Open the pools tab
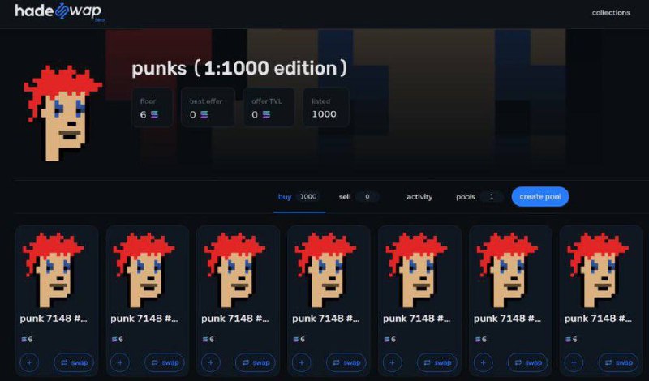The image size is (649, 381). [479, 197]
